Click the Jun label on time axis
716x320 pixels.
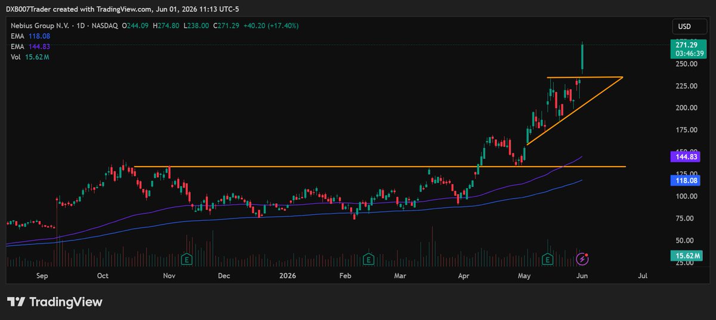point(583,276)
